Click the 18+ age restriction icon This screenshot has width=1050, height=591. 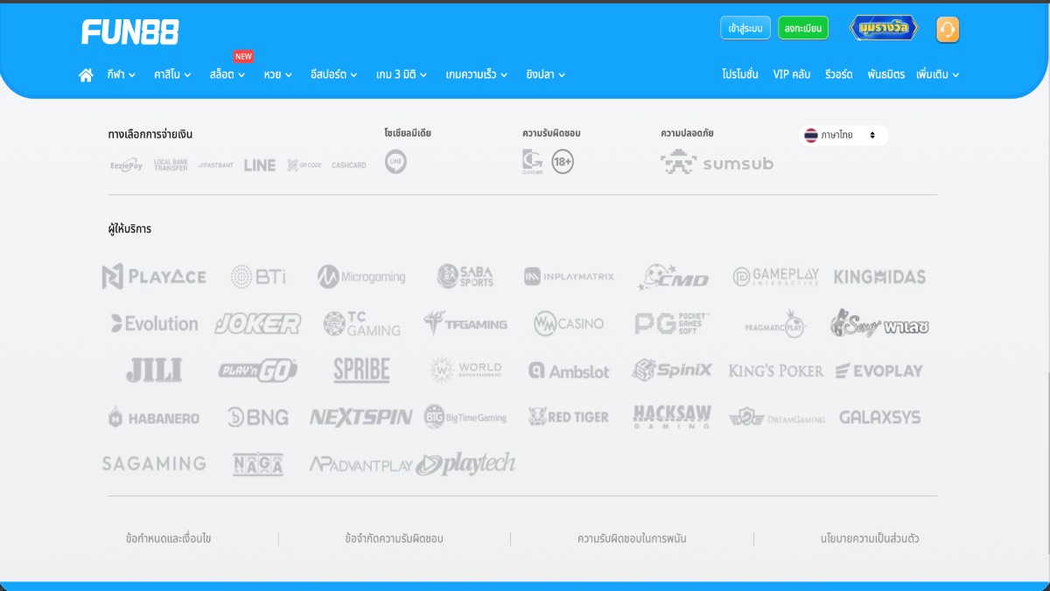563,162
